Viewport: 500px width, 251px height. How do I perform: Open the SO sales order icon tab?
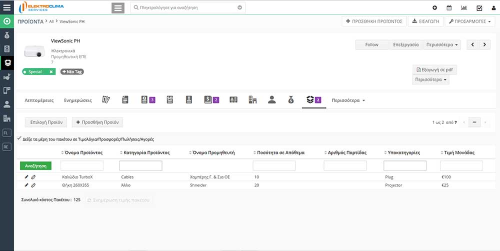(x=169, y=100)
